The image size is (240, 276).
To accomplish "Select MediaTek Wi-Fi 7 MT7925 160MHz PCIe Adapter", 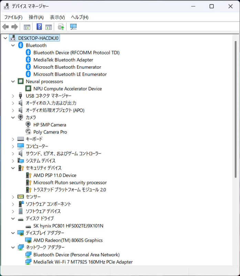I will [83, 262].
